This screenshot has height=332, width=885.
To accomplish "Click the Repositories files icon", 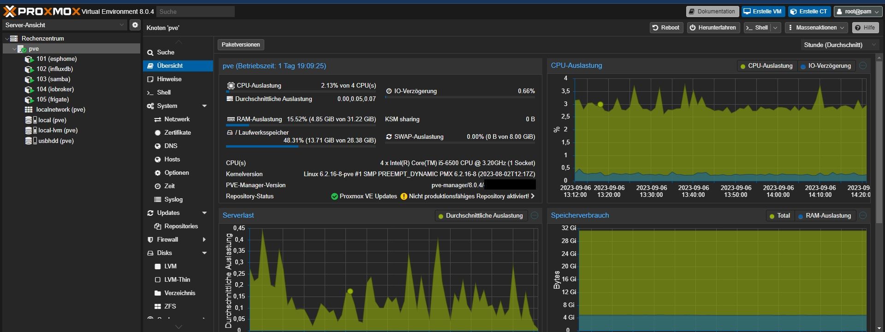I will point(157,226).
